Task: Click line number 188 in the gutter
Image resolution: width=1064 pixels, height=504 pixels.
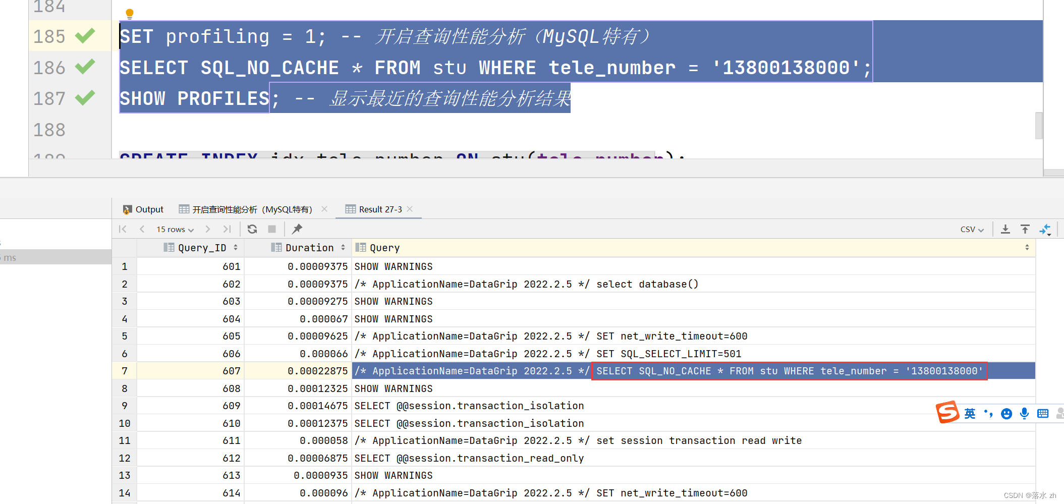Action: pos(49,130)
